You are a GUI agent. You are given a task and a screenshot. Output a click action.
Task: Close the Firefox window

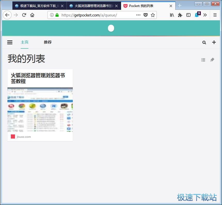(x=215, y=4)
